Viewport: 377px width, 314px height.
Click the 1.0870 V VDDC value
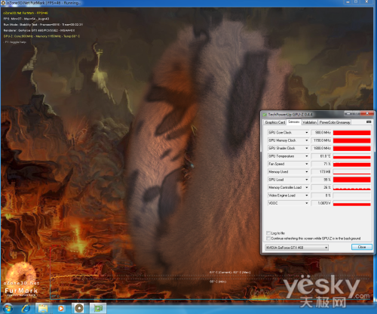[322, 203]
